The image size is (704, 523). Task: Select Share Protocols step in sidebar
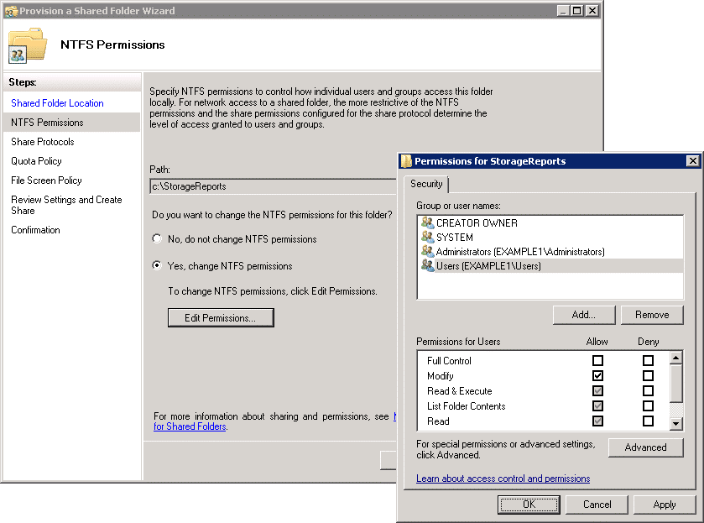click(x=43, y=142)
